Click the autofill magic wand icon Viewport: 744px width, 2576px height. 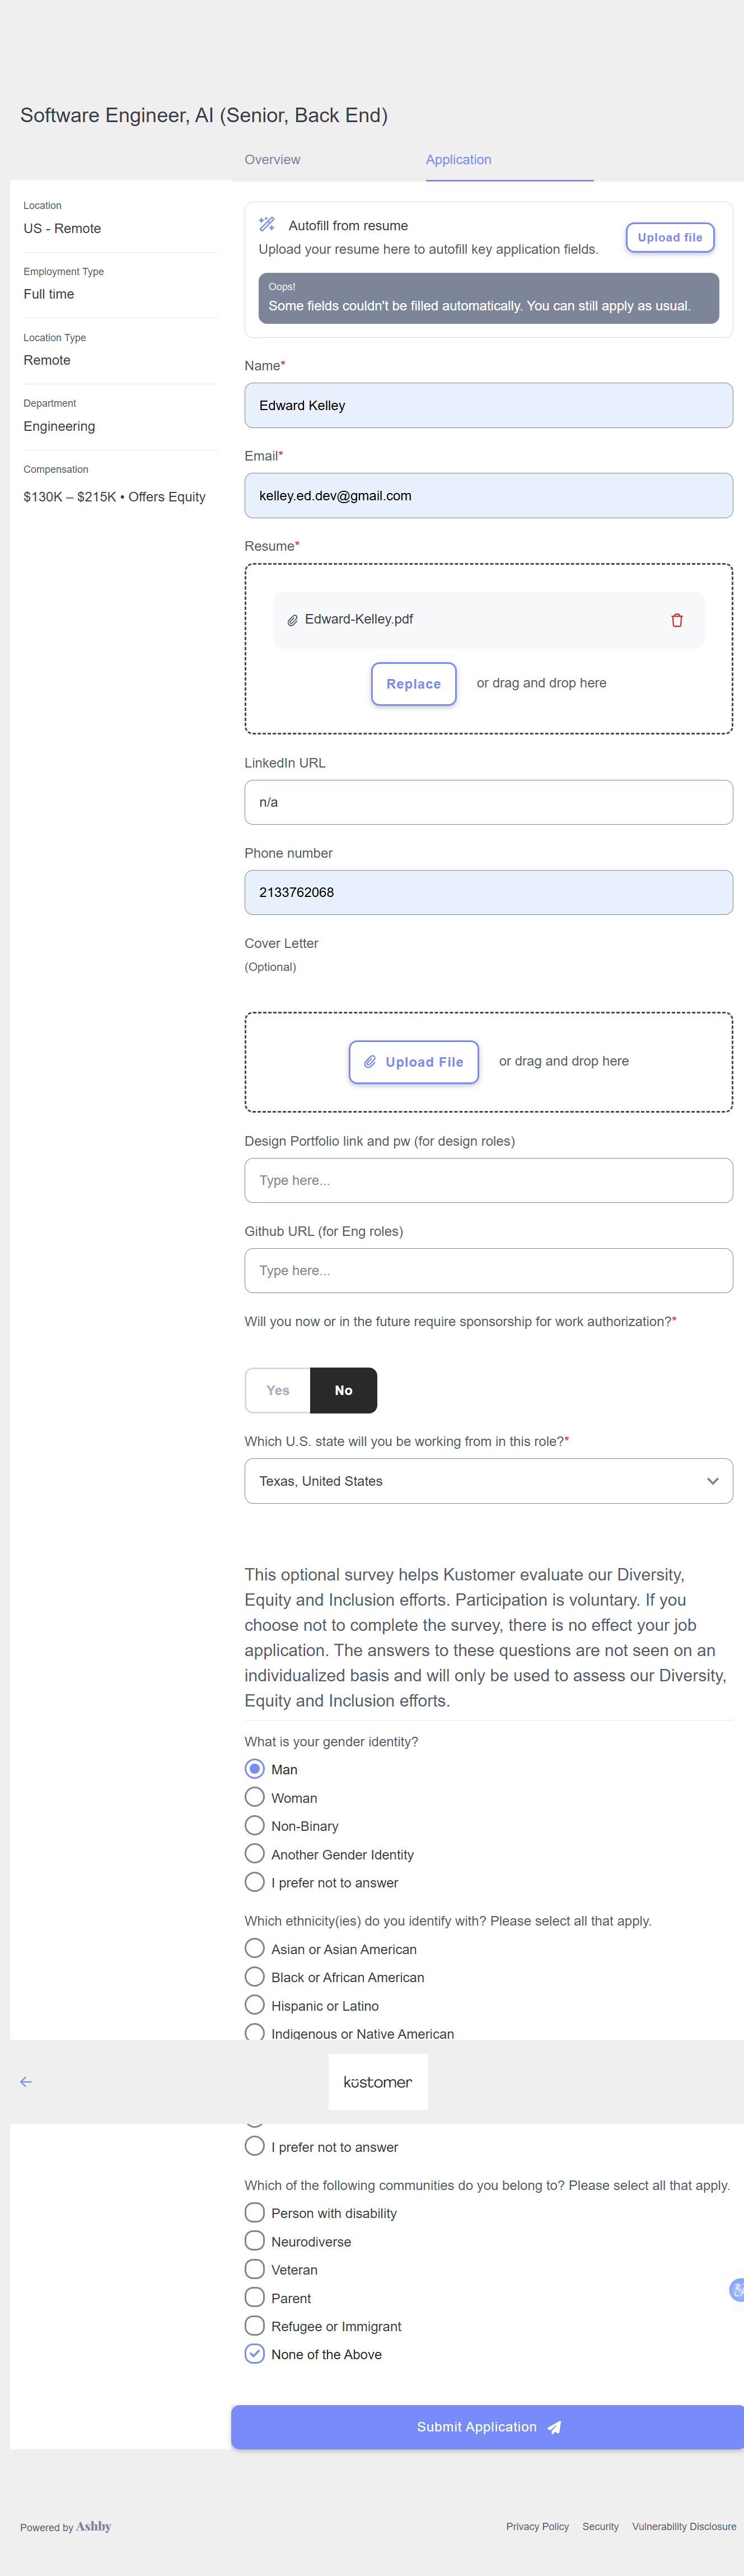click(x=266, y=225)
